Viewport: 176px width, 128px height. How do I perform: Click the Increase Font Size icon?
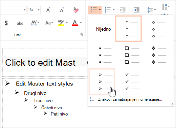(48, 10)
